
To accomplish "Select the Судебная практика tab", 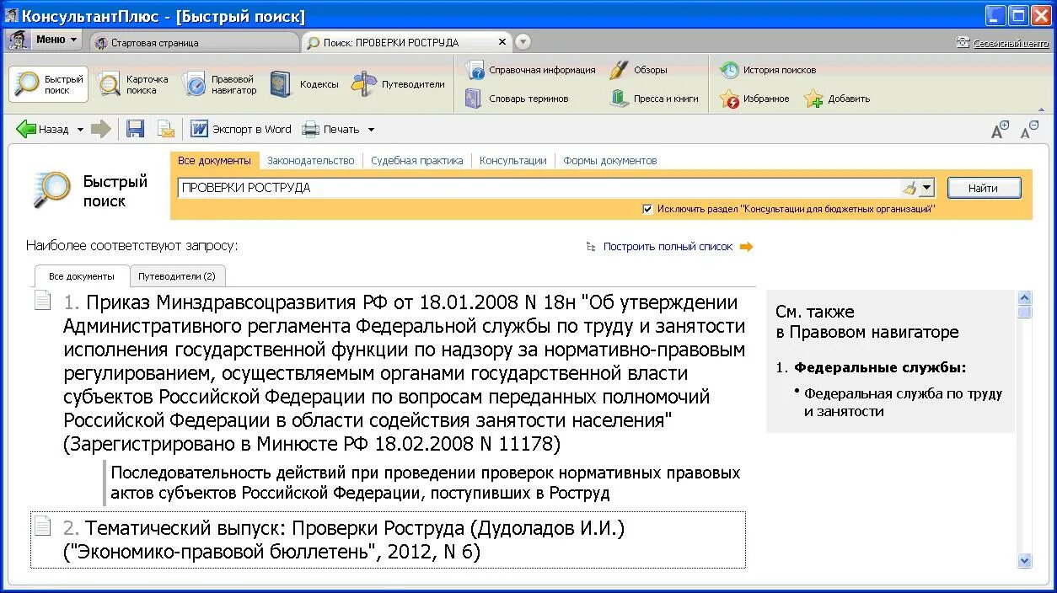I will pos(417,160).
